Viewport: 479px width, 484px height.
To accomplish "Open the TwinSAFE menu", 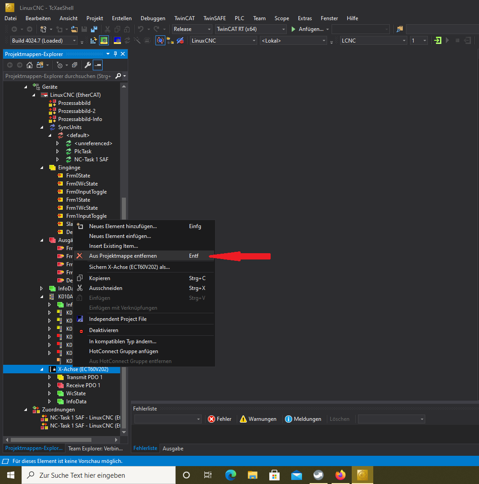I will click(x=215, y=18).
